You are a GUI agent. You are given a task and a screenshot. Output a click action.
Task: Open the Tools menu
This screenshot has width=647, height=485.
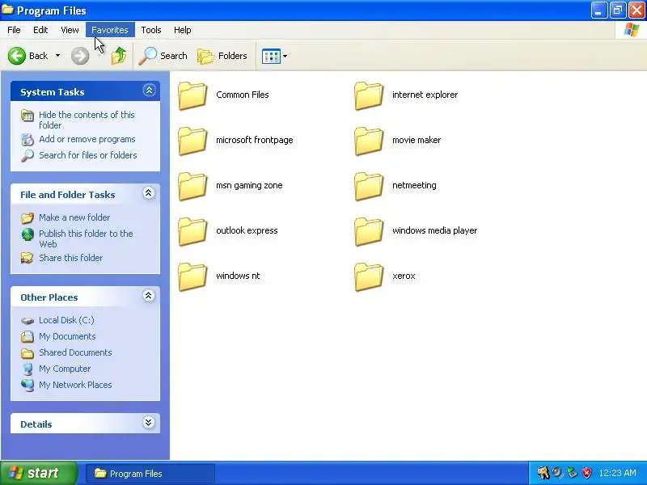tap(151, 30)
